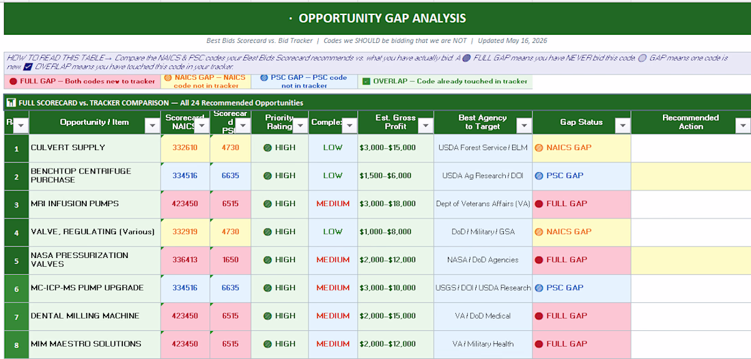Viewport: 751px width, 359px height.
Task: Click the NAICS GAP status icon for CULVERT SUPPLY
Action: [x=539, y=147]
